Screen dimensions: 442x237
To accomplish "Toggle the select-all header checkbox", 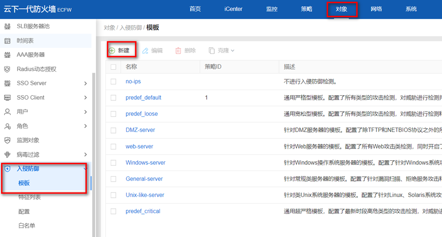I will pyautogui.click(x=114, y=67).
